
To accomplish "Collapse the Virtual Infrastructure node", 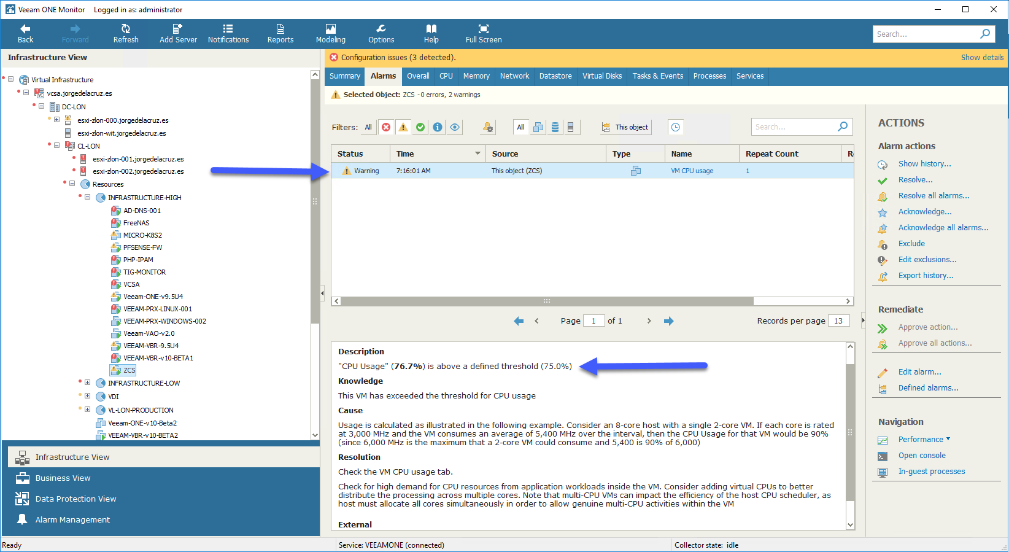I will click(10, 79).
